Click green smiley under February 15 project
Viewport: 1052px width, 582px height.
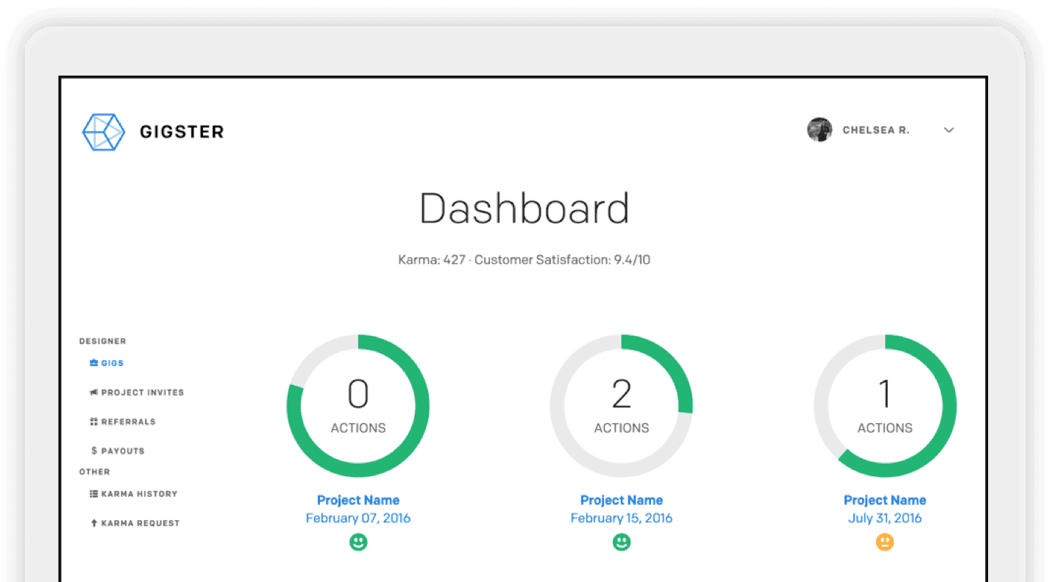622,542
